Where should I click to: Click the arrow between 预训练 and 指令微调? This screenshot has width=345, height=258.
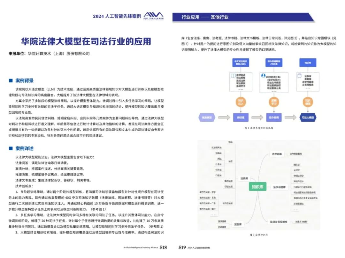coord(257,117)
